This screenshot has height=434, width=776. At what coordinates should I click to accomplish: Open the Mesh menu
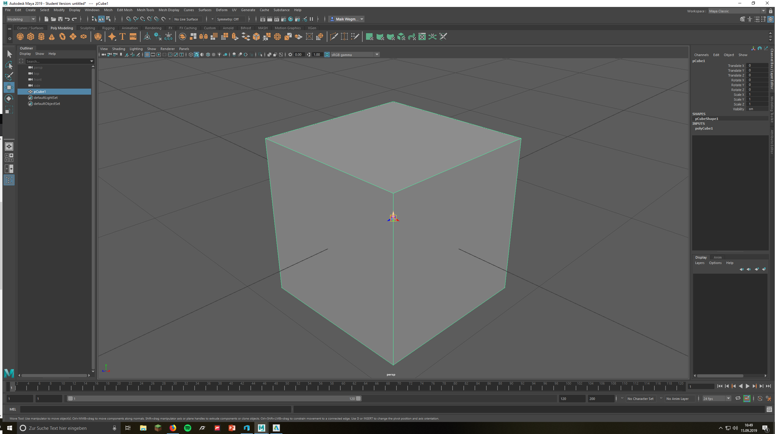(108, 10)
